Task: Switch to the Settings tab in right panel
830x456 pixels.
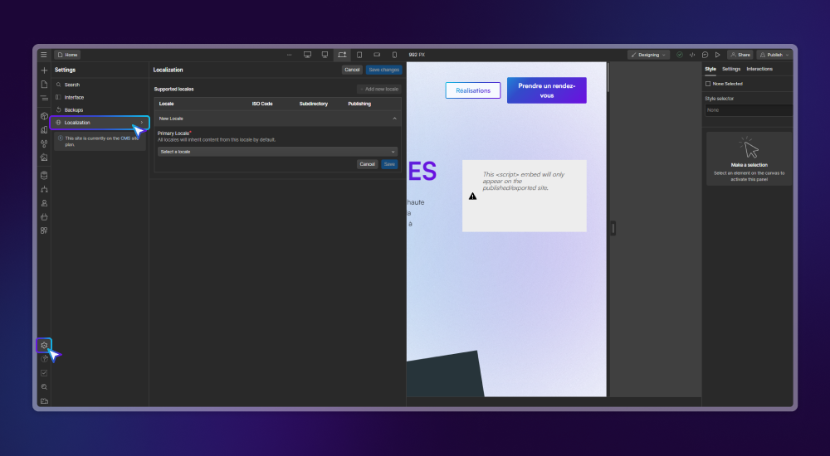Action: click(731, 69)
